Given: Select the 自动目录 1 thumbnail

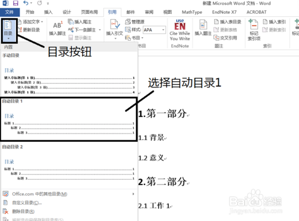Looking at the screenshot, I should click(x=69, y=119).
